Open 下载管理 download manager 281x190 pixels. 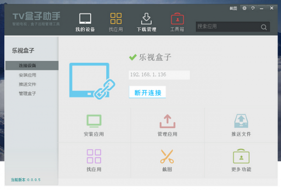coord(146,22)
